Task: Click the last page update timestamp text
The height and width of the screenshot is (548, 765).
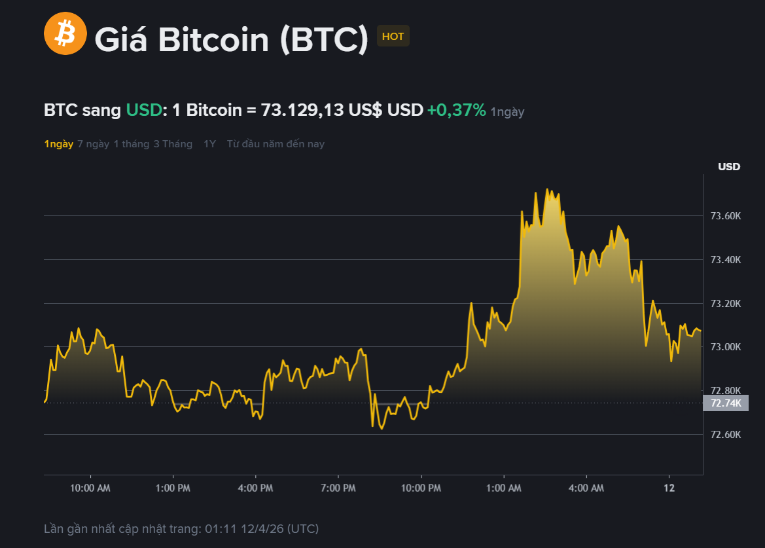Action: 181,528
